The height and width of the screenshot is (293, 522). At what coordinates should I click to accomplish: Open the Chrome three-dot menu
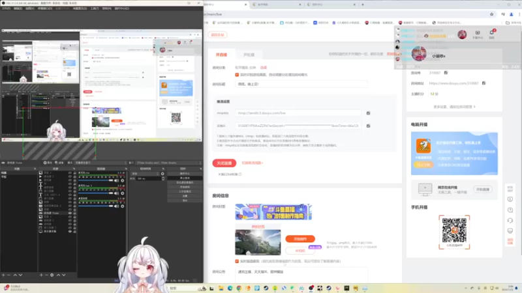click(519, 14)
